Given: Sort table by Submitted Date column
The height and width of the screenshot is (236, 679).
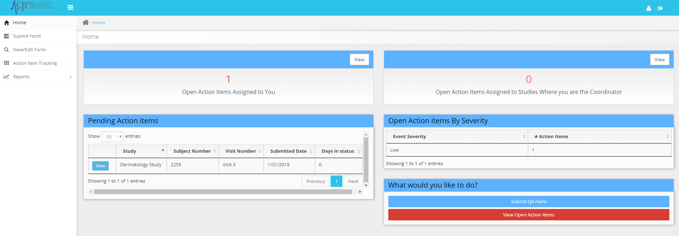Looking at the screenshot, I should (x=289, y=151).
